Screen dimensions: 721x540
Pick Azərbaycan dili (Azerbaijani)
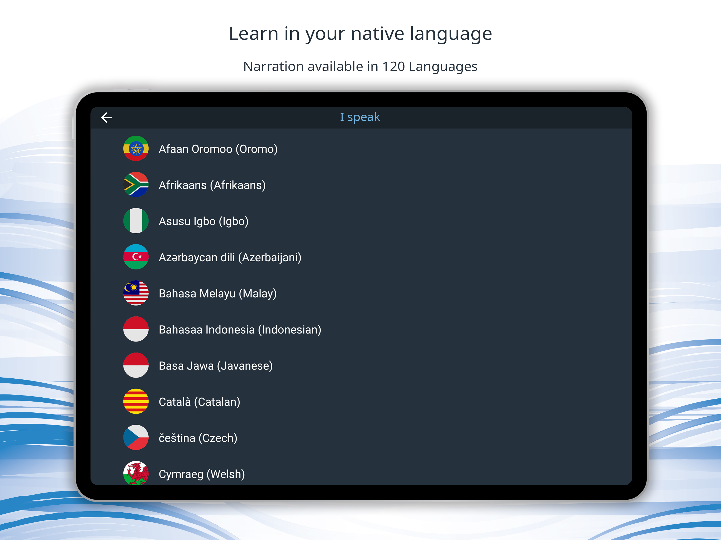tap(230, 258)
